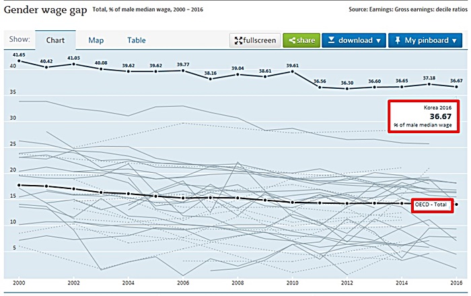The width and height of the screenshot is (471, 296).
Task: Open the download dropdown
Action: 354,40
